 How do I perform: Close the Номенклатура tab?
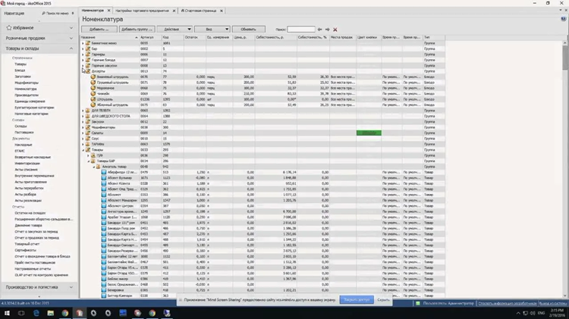(x=110, y=11)
